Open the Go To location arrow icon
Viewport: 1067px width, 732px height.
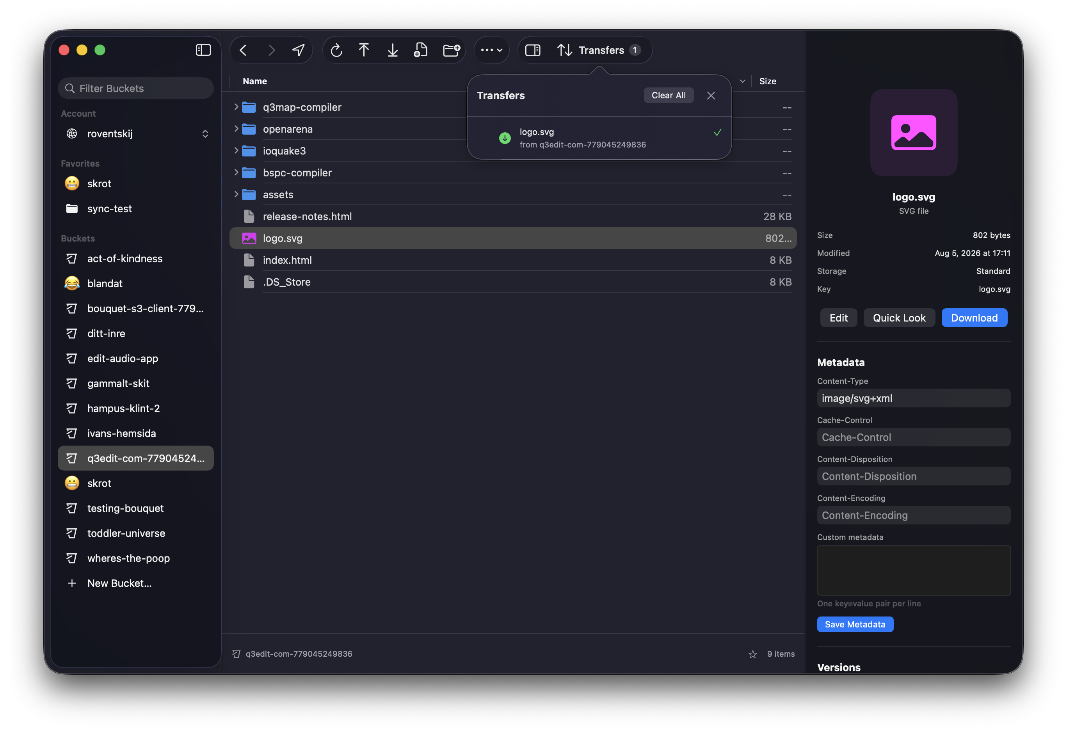299,50
